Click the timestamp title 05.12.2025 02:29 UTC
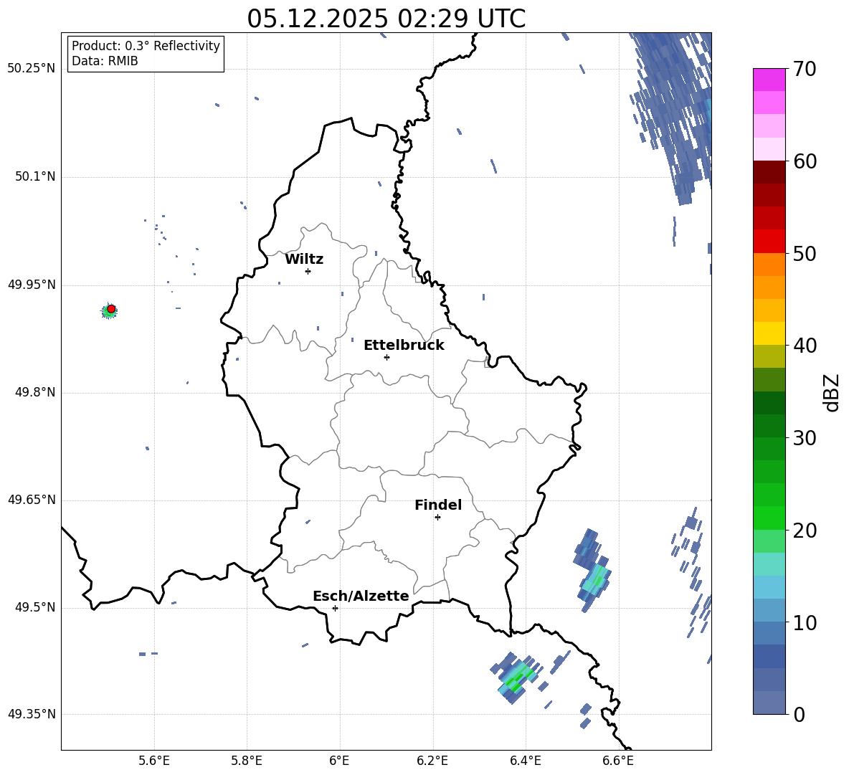Viewport: 849px width, 775px height. 386,19
